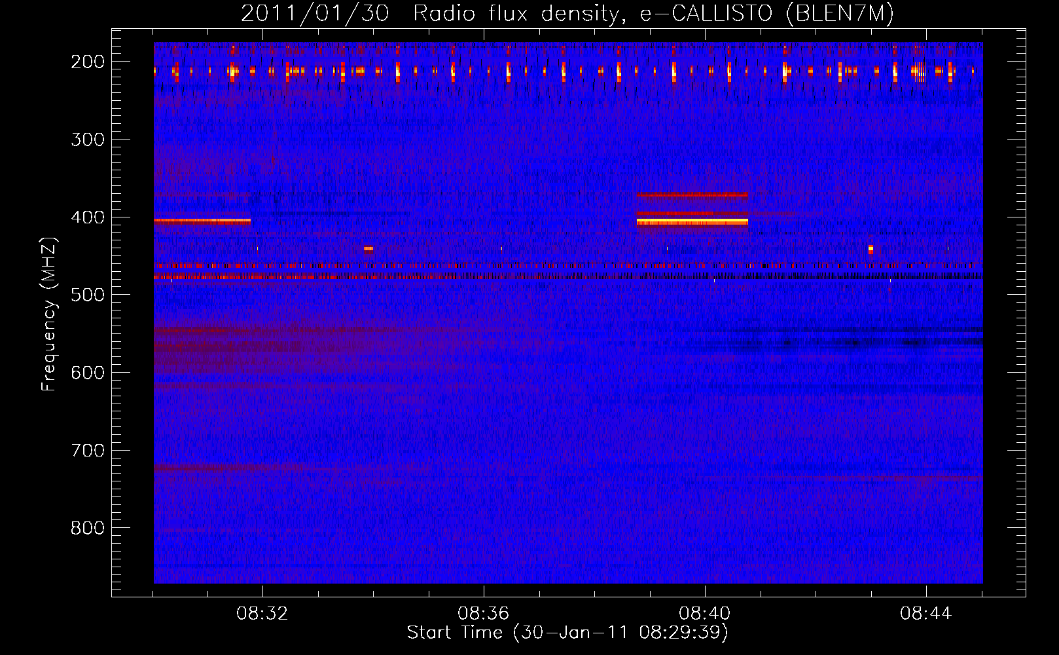
Task: Click the small orange burst near 08:34 at 440 MHz
Action: point(368,249)
